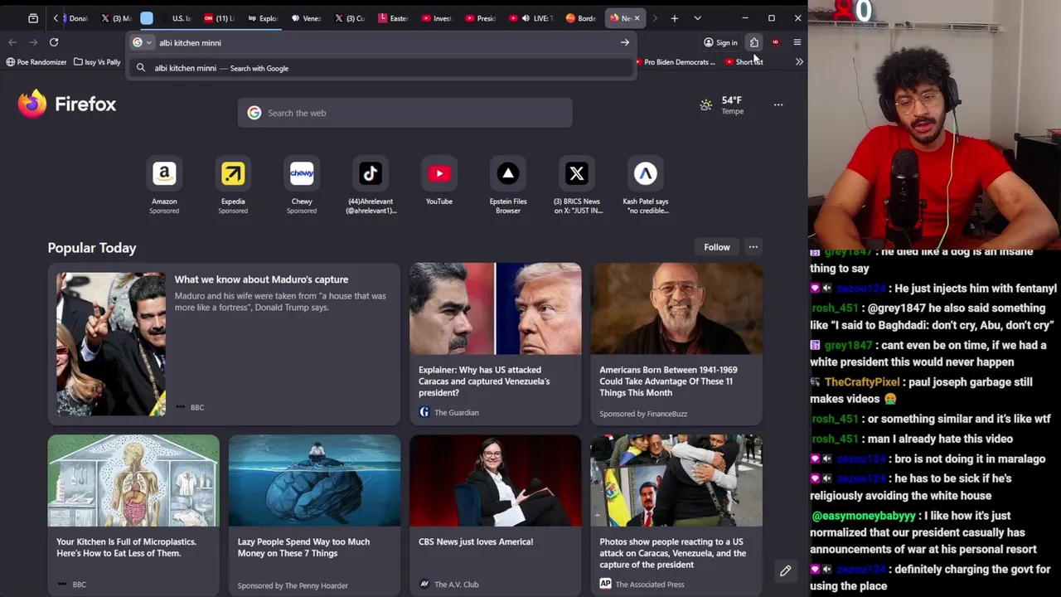Switch to the CNN '(11) Li' tab
Screen dimensions: 1061x597
pos(220,17)
